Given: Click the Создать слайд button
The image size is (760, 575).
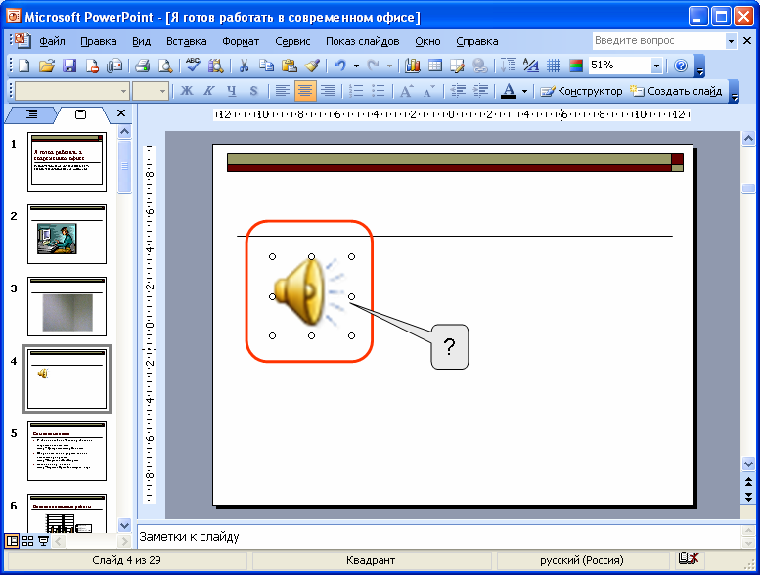Looking at the screenshot, I should [675, 91].
